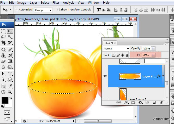Pick the Crop tool
174x124 pixels.
click(4, 43)
